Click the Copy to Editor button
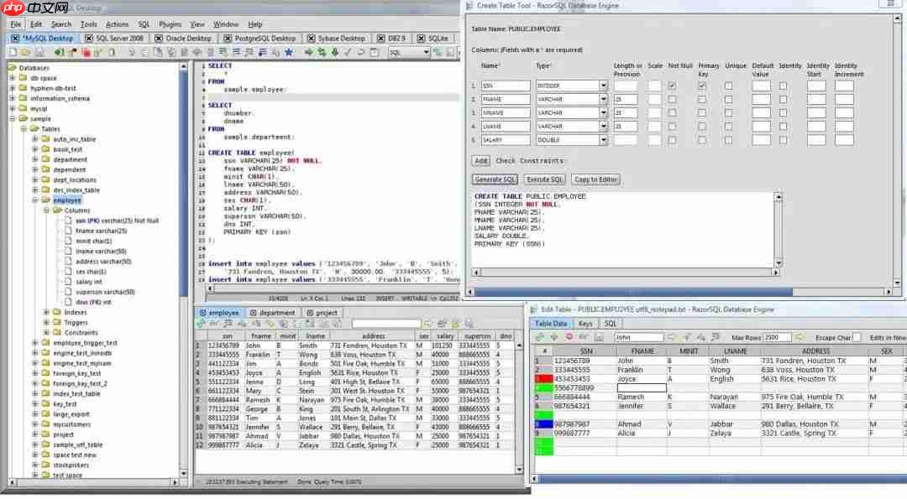The image size is (907, 499). (x=596, y=179)
